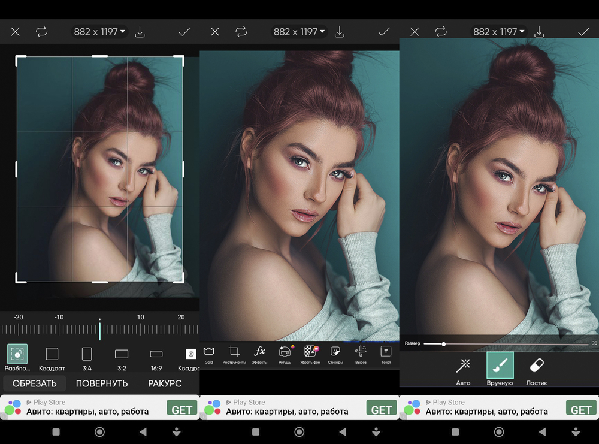Open the Вырез cutout scissors tool

(361, 352)
